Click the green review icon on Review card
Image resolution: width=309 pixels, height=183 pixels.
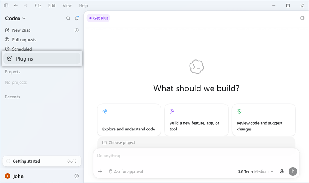[x=239, y=111]
